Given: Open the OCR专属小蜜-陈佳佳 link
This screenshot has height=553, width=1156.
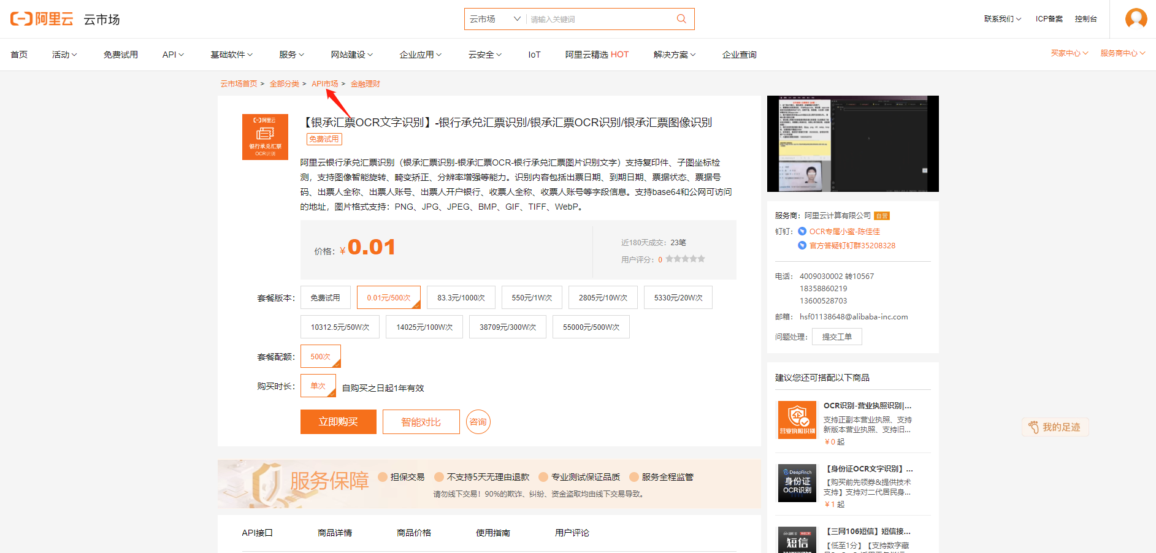Looking at the screenshot, I should (844, 231).
